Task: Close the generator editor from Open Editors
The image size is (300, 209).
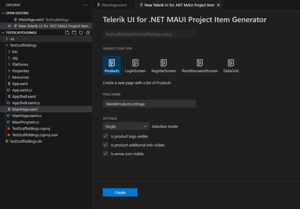Action: pos(9,26)
